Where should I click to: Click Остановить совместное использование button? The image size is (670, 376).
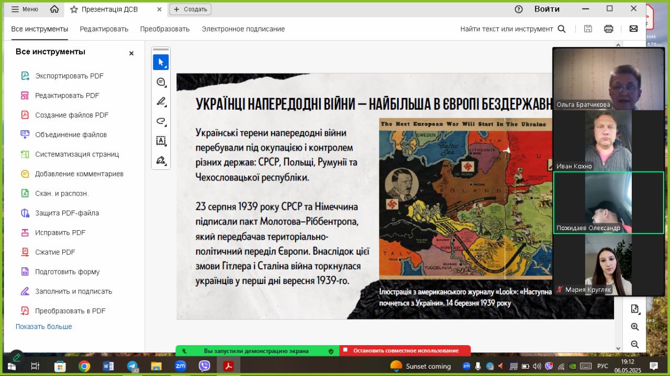(405, 351)
